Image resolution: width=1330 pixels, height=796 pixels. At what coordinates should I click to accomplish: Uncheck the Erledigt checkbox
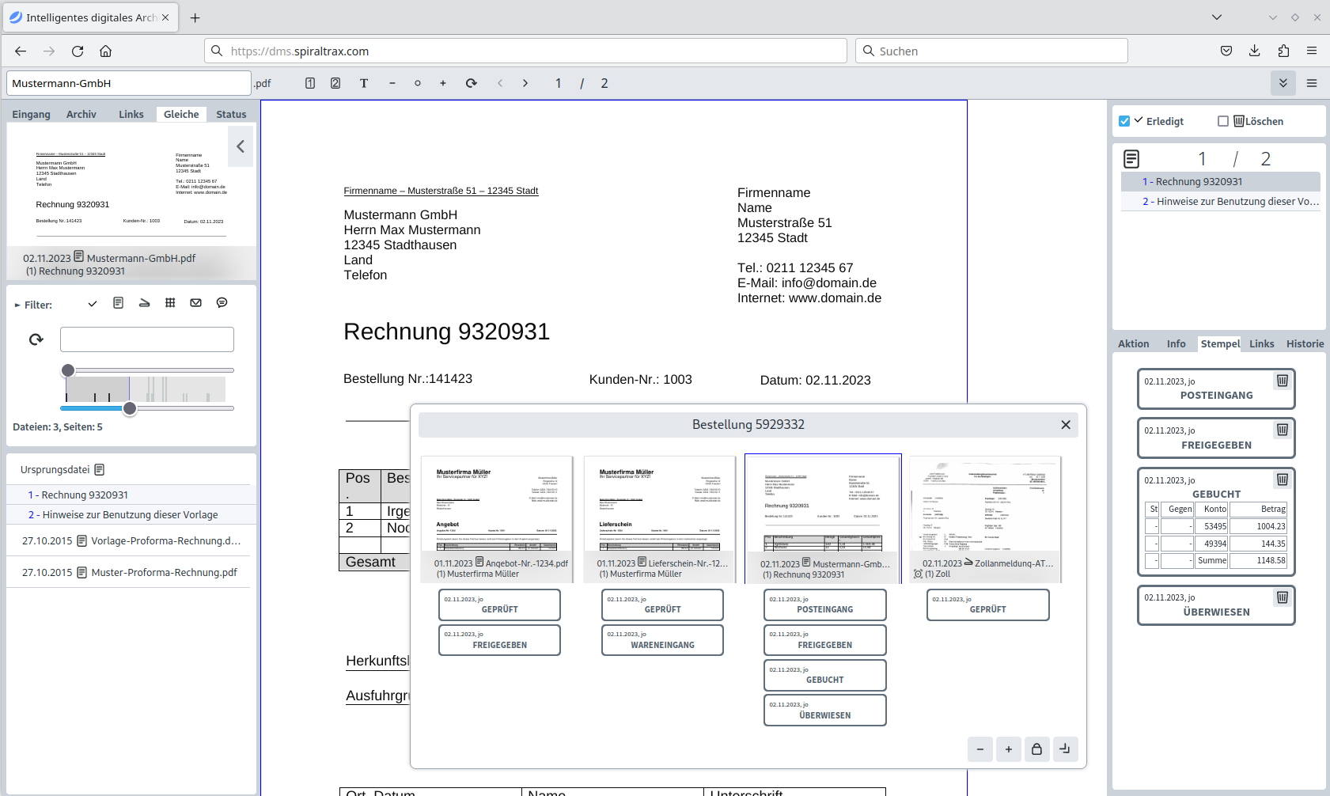[1124, 121]
